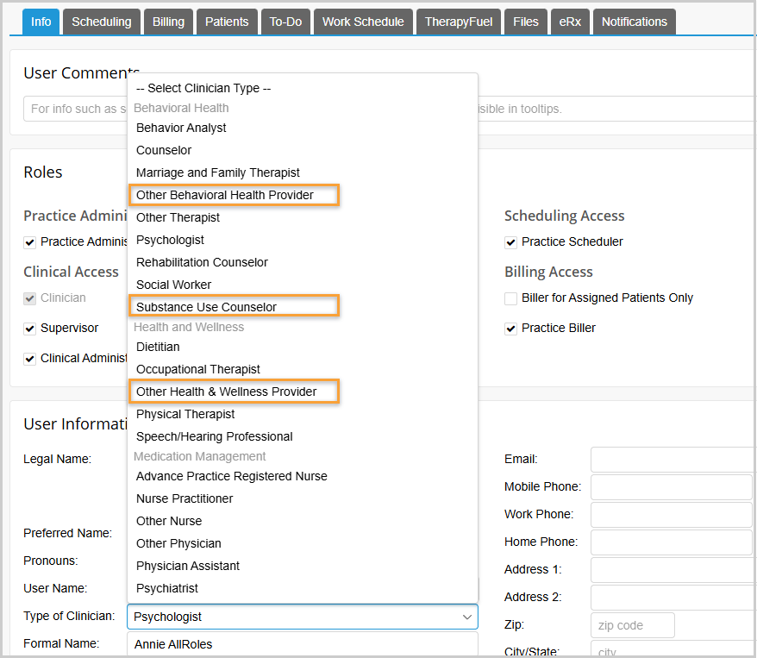This screenshot has height=658, width=757.
Task: Choose Nurse Practitioner clinician type
Action: (x=185, y=498)
